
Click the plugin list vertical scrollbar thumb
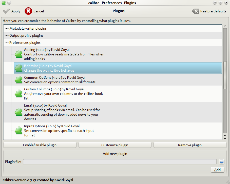point(225,75)
